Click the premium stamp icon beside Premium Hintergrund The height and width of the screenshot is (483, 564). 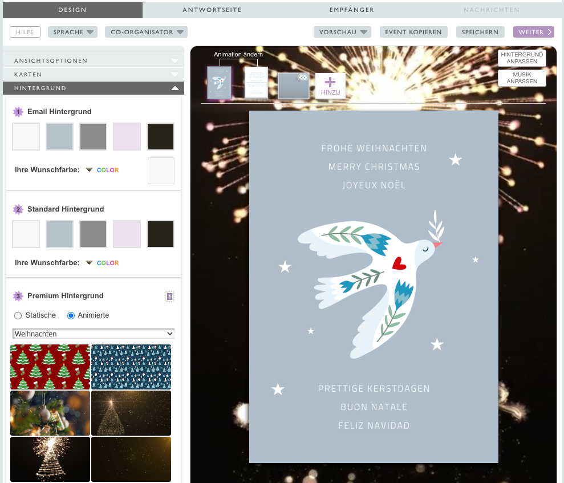pos(169,297)
